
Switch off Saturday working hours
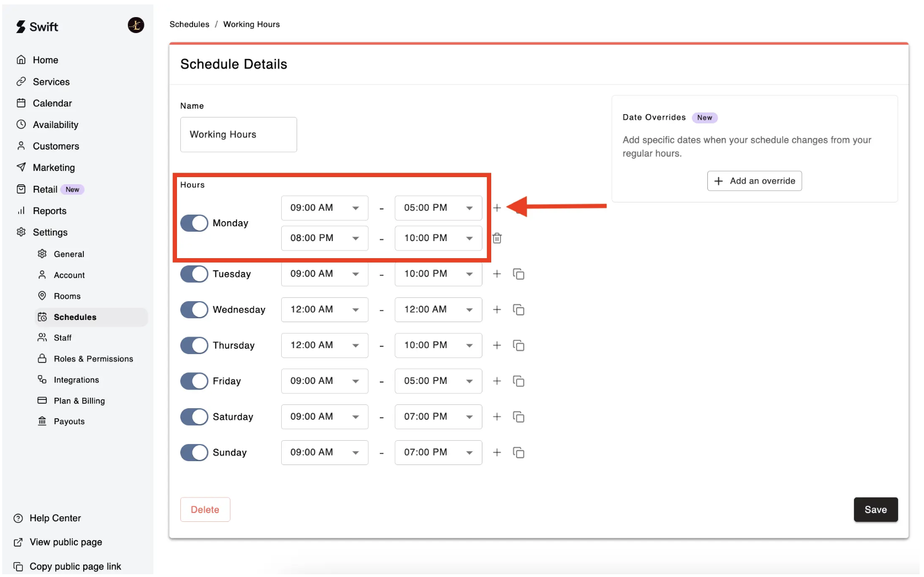[194, 417]
